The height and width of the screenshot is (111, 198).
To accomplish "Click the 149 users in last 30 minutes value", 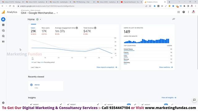I will 127,32.
